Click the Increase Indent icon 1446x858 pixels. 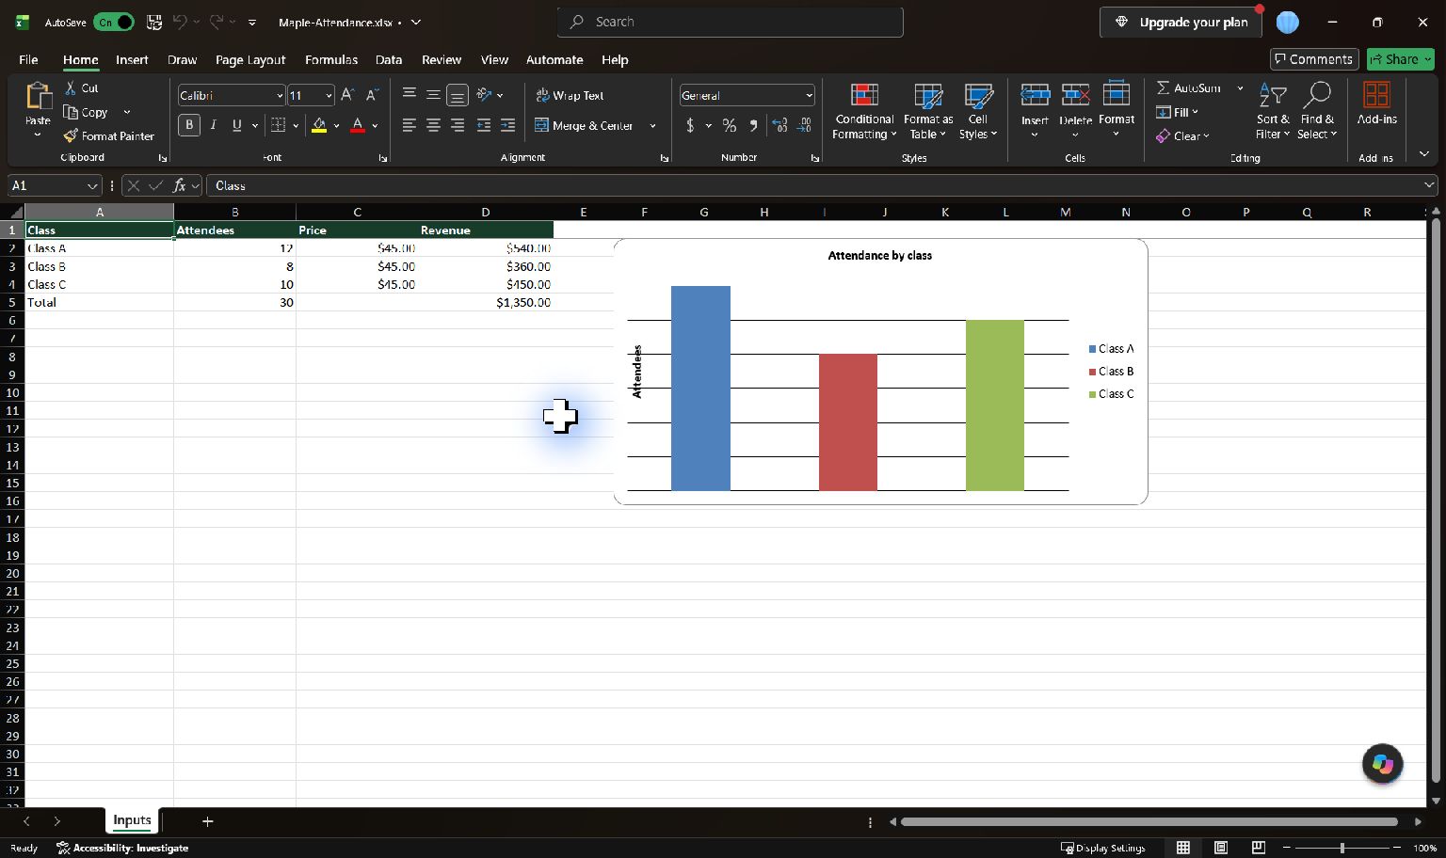(x=507, y=125)
